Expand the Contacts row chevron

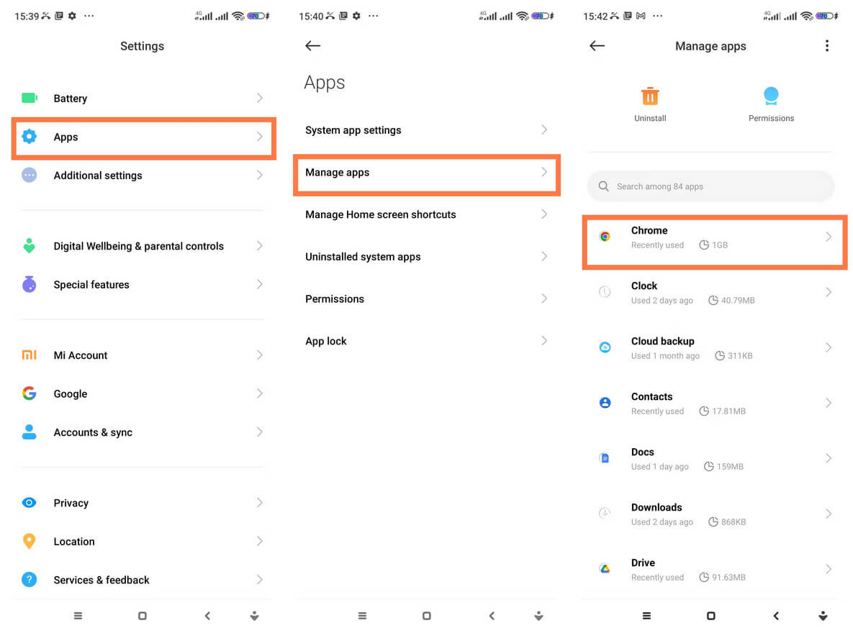pyautogui.click(x=828, y=403)
